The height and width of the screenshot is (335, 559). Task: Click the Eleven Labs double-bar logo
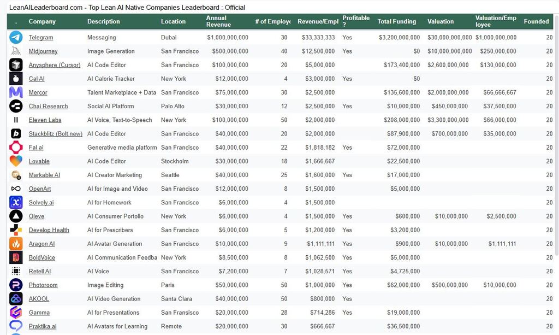(16, 120)
